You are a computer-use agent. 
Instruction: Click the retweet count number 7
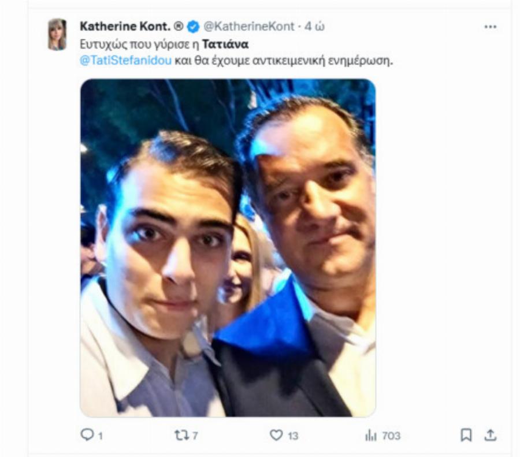(195, 436)
